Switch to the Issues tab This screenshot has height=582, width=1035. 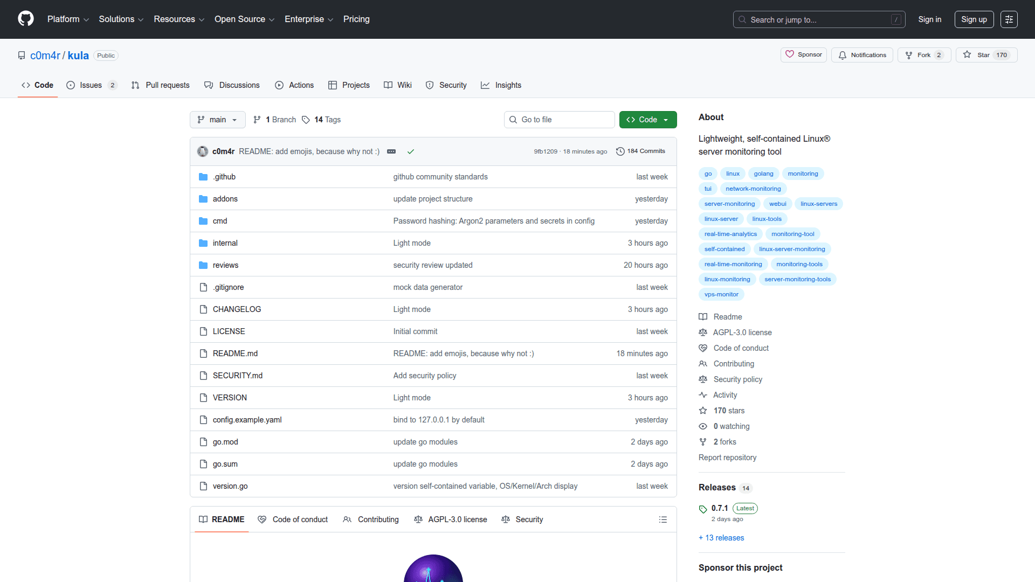[91, 85]
